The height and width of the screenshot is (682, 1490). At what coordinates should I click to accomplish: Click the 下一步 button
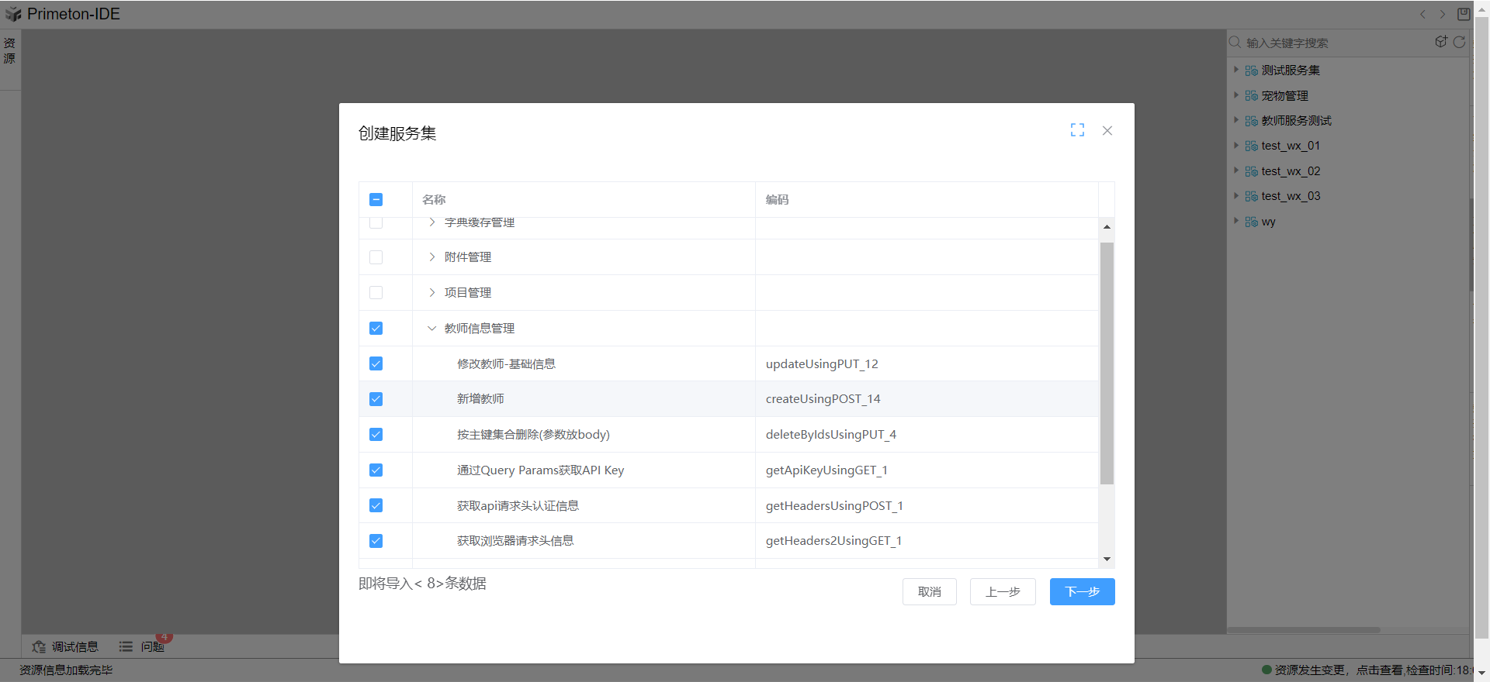(x=1082, y=591)
